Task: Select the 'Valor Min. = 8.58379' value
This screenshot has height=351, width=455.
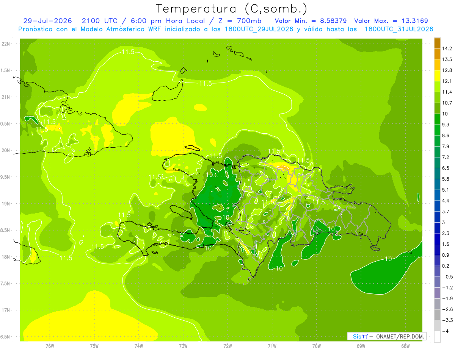Action: point(311,21)
